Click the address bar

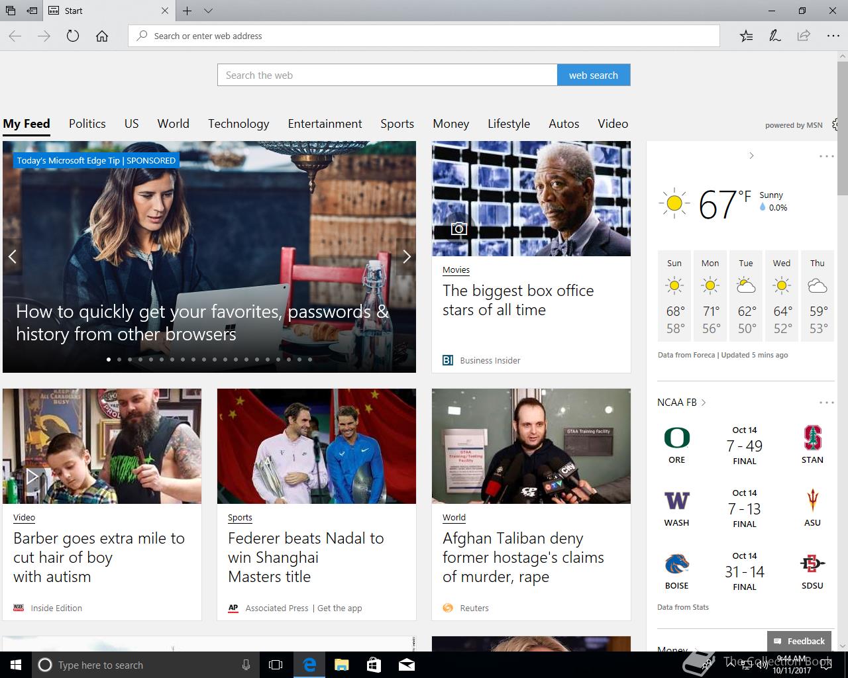point(424,36)
